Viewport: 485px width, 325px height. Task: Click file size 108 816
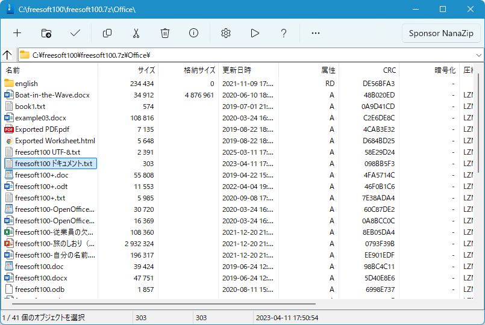click(142, 118)
